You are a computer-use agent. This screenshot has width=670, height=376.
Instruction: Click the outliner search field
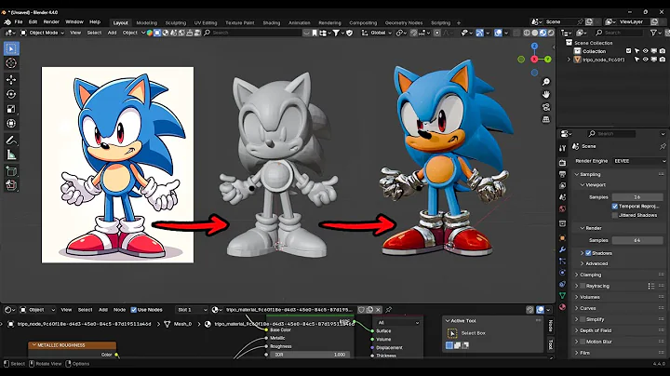pyautogui.click(x=619, y=33)
